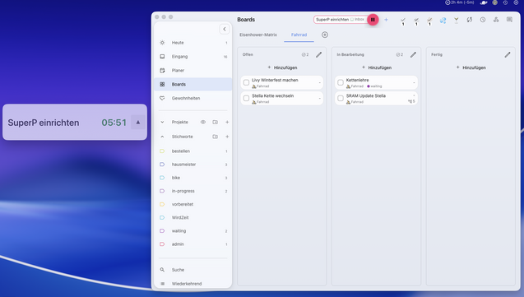Viewport: 524px width, 297px height.
Task: Open folder icon next to Stichworte
Action: tap(216, 137)
